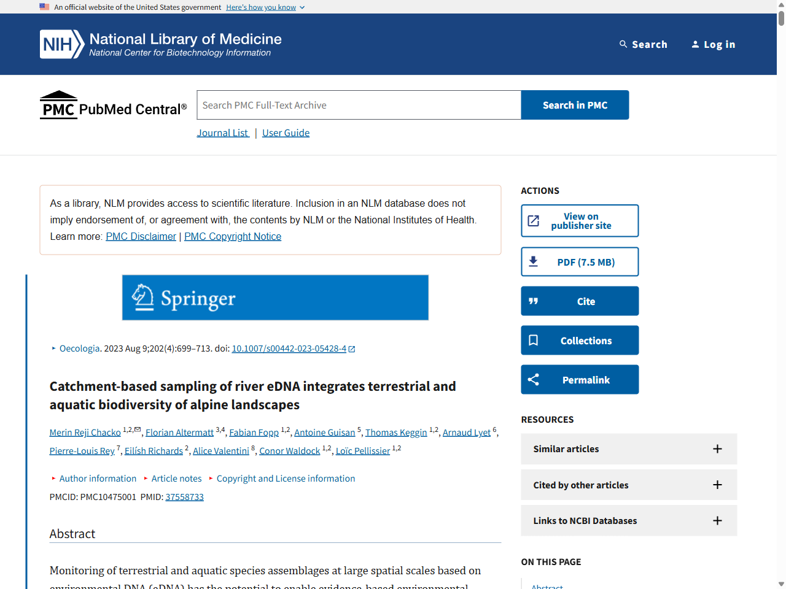786x589 pixels.
Task: Click the Search in PMC button
Action: click(x=575, y=105)
